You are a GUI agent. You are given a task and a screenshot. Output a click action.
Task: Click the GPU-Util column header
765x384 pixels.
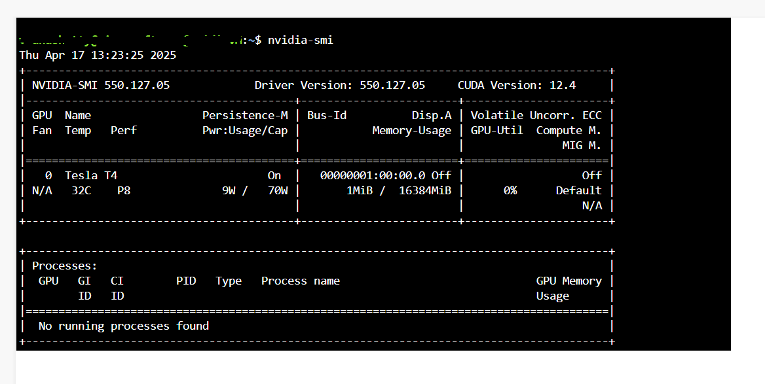tap(496, 131)
